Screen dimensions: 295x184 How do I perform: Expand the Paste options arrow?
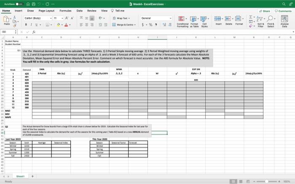pos(11,19)
